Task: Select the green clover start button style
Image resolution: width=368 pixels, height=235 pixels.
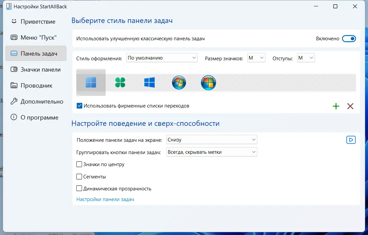Action: tap(120, 82)
